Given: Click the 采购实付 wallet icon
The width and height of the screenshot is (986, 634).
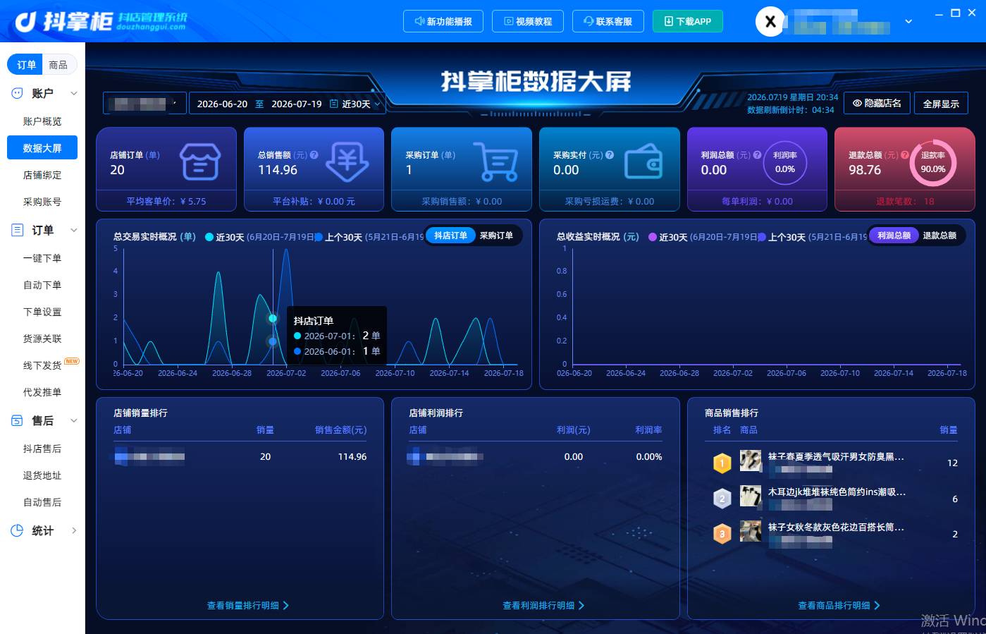Looking at the screenshot, I should point(643,161).
